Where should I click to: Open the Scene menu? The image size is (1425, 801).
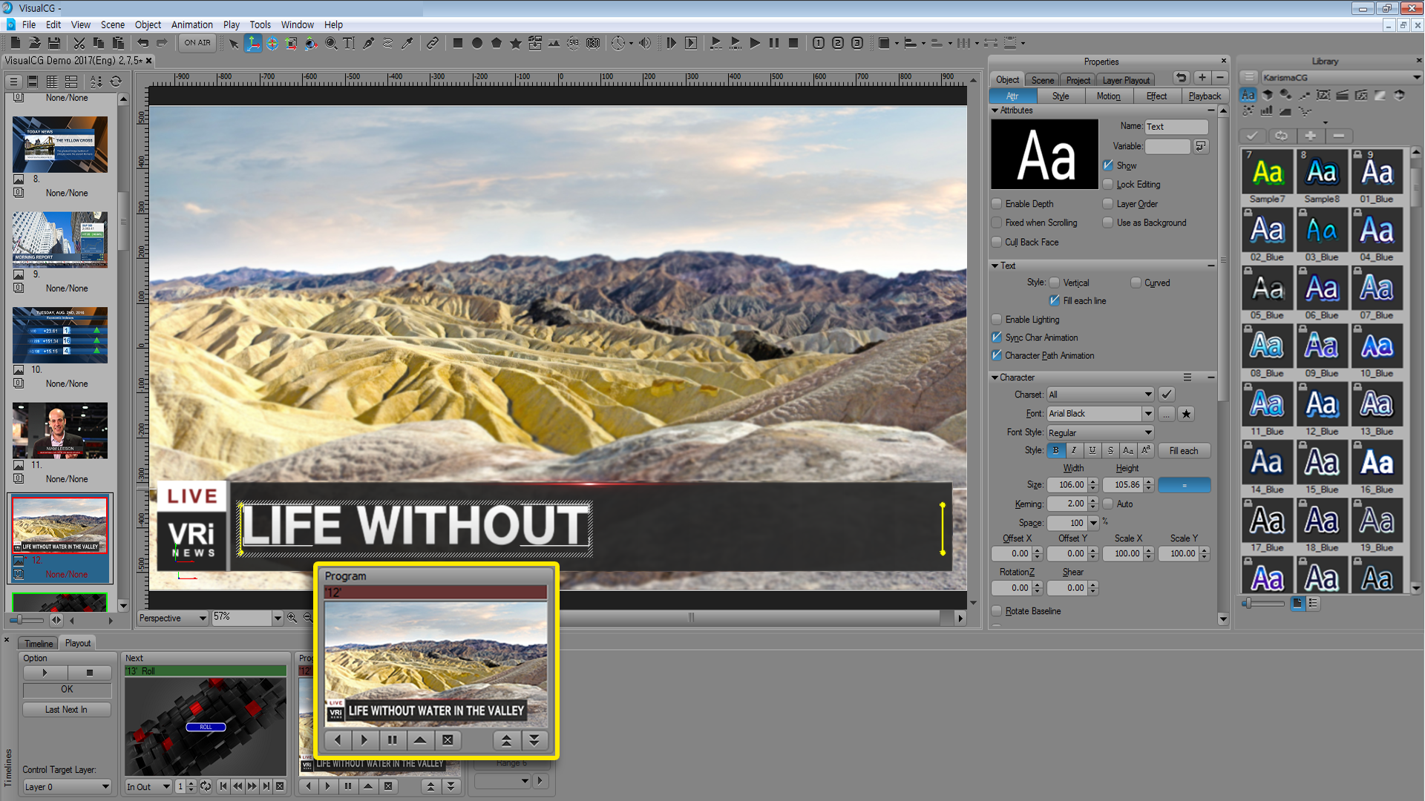point(113,24)
